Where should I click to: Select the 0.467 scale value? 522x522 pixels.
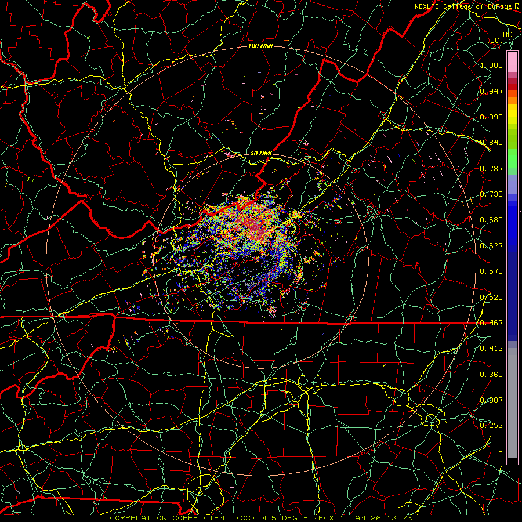tap(491, 322)
